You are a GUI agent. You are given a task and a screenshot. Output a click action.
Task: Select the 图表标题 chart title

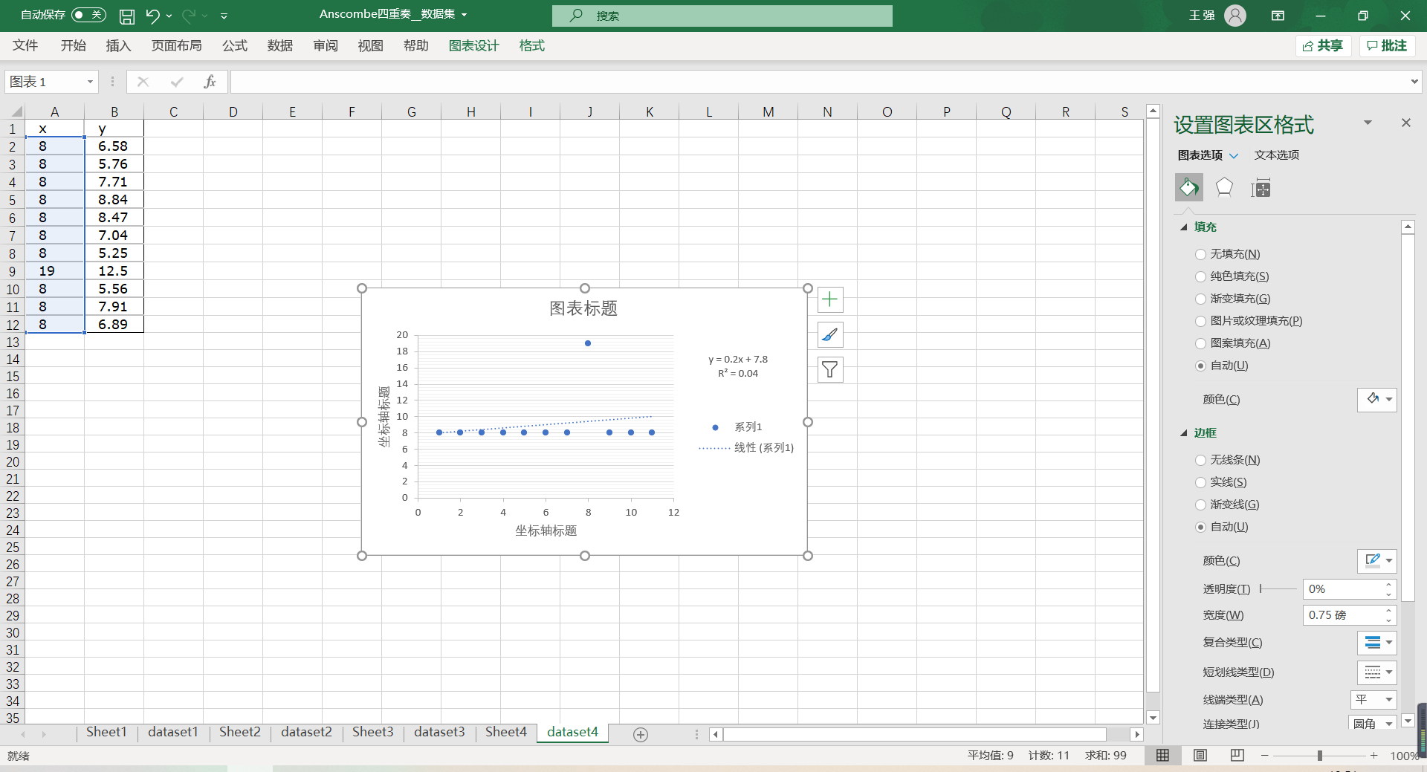(583, 308)
